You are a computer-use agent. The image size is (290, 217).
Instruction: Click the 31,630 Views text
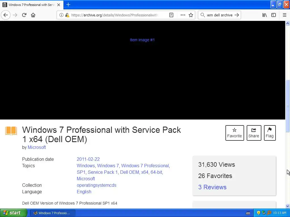click(x=217, y=164)
